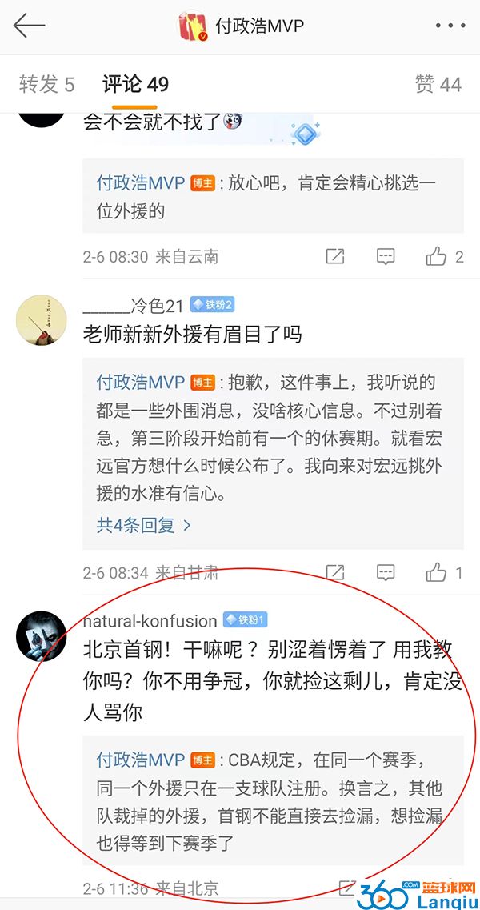The width and height of the screenshot is (480, 910).
Task: Tap the 付政浩MVP profile avatar in header
Action: tap(193, 26)
